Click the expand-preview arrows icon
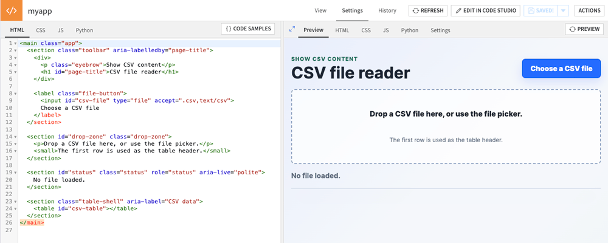This screenshot has height=243, width=608. [x=292, y=29]
